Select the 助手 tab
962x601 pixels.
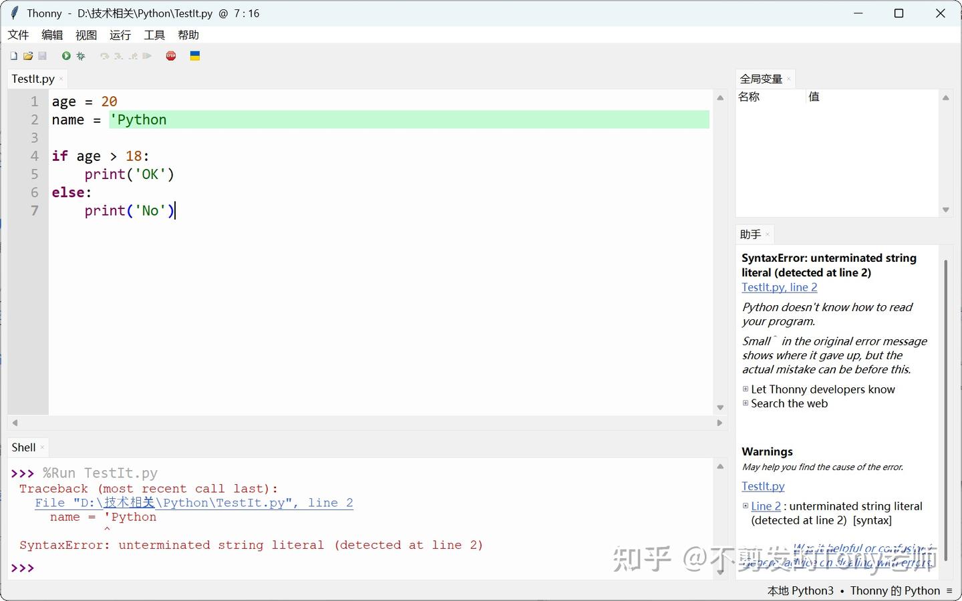click(750, 234)
